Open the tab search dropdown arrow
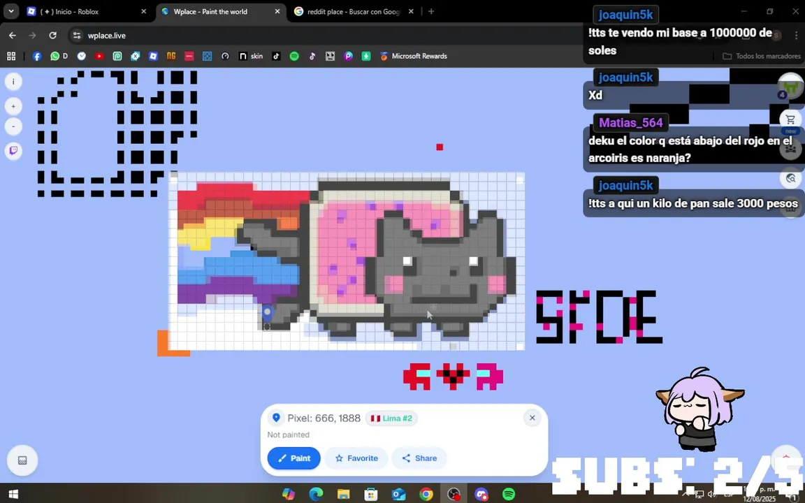This screenshot has height=503, width=805. [10, 11]
